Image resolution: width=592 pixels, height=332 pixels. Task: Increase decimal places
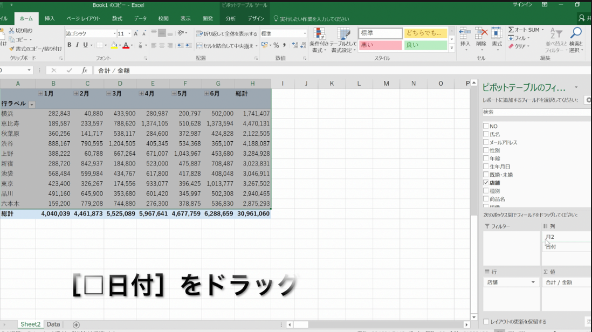point(295,45)
